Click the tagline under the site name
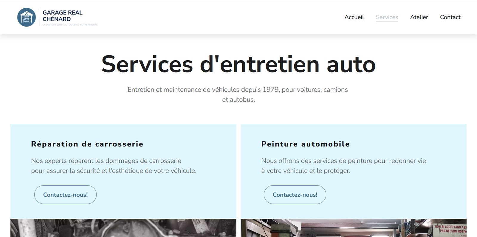 70,25
